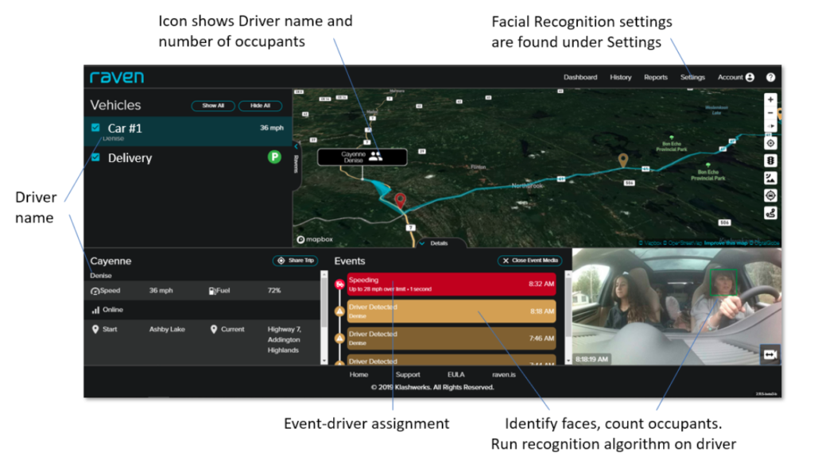
Task: Collapse the vehicles side panel arrow
Action: click(296, 146)
